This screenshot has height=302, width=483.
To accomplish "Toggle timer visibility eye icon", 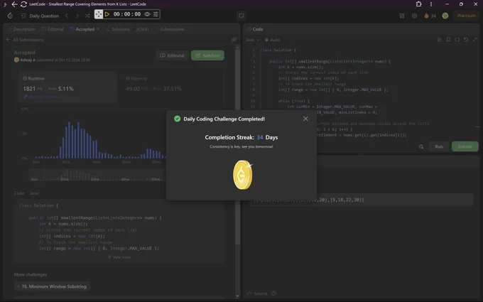I will (147, 14).
